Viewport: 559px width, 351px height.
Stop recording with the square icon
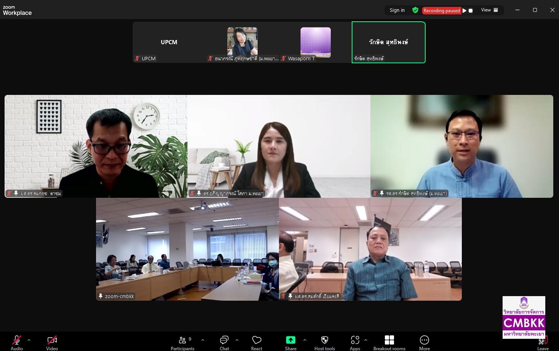click(471, 11)
